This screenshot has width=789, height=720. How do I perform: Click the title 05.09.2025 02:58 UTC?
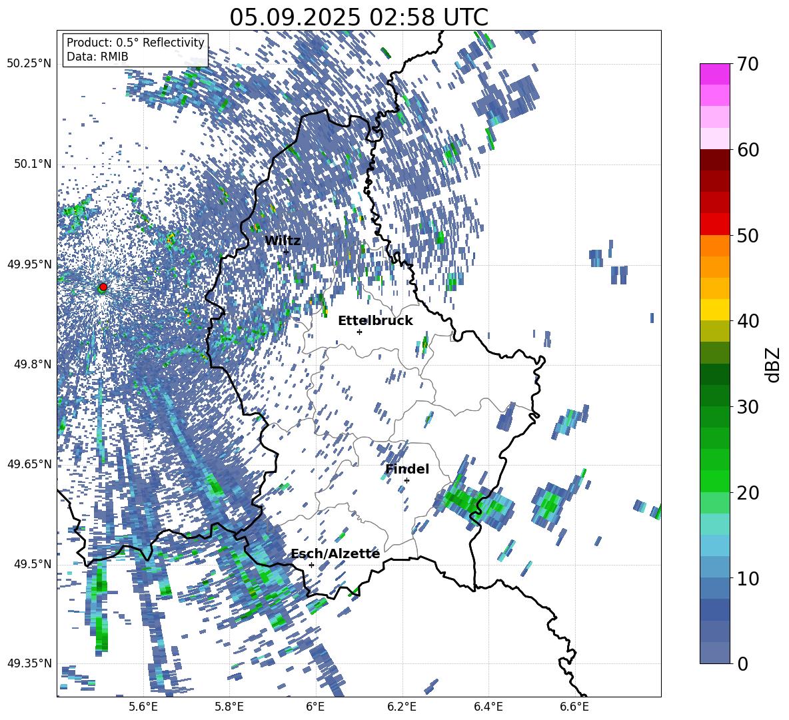point(359,17)
